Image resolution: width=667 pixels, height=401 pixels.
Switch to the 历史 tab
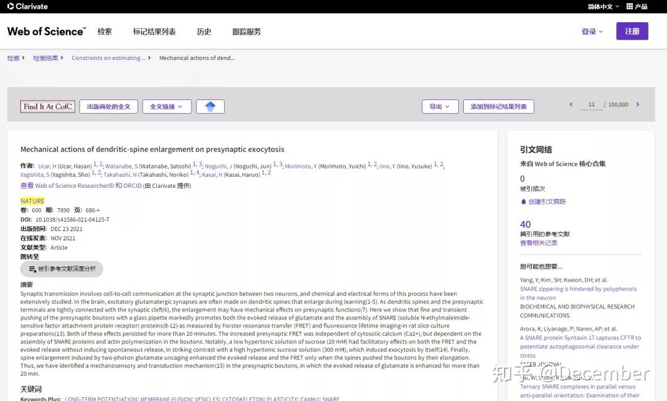[204, 32]
